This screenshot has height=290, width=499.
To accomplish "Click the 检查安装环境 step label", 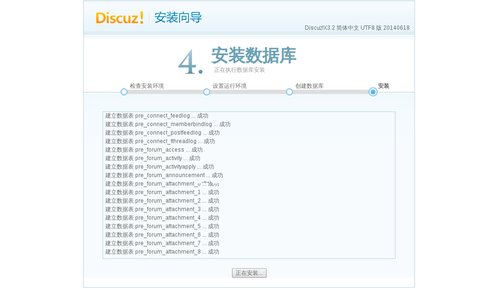I will pos(146,86).
